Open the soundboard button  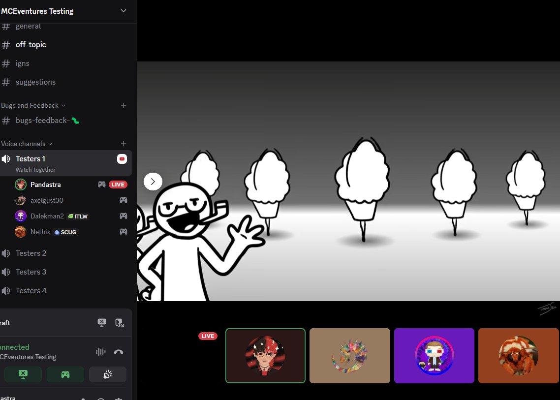pyautogui.click(x=107, y=374)
